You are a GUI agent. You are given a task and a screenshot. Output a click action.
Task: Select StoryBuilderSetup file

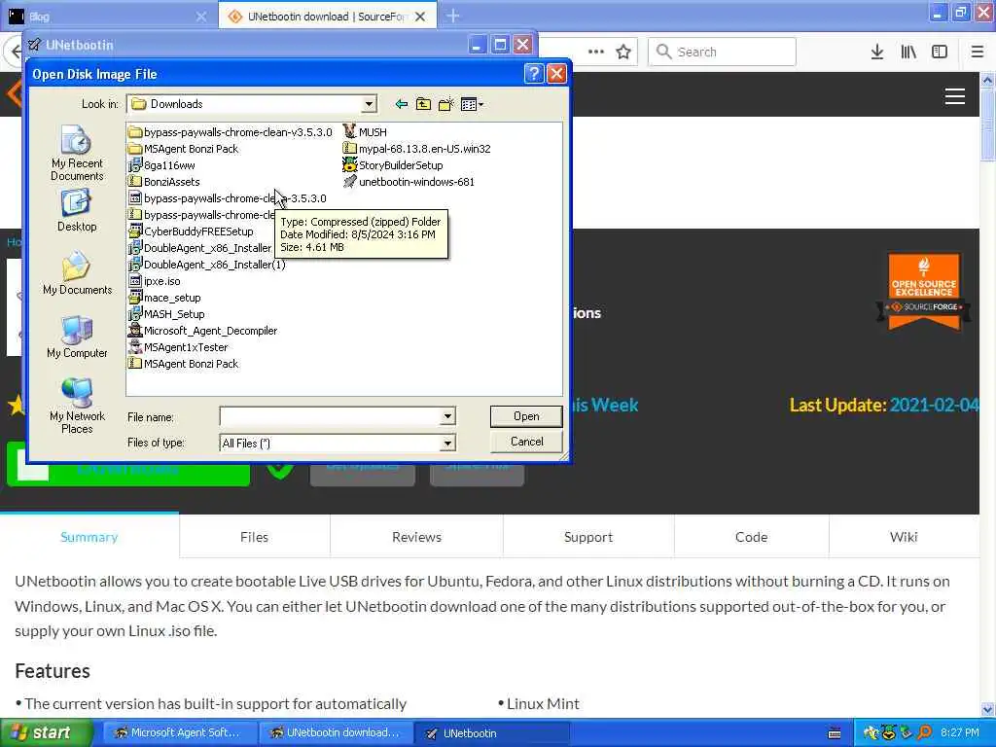click(x=393, y=165)
